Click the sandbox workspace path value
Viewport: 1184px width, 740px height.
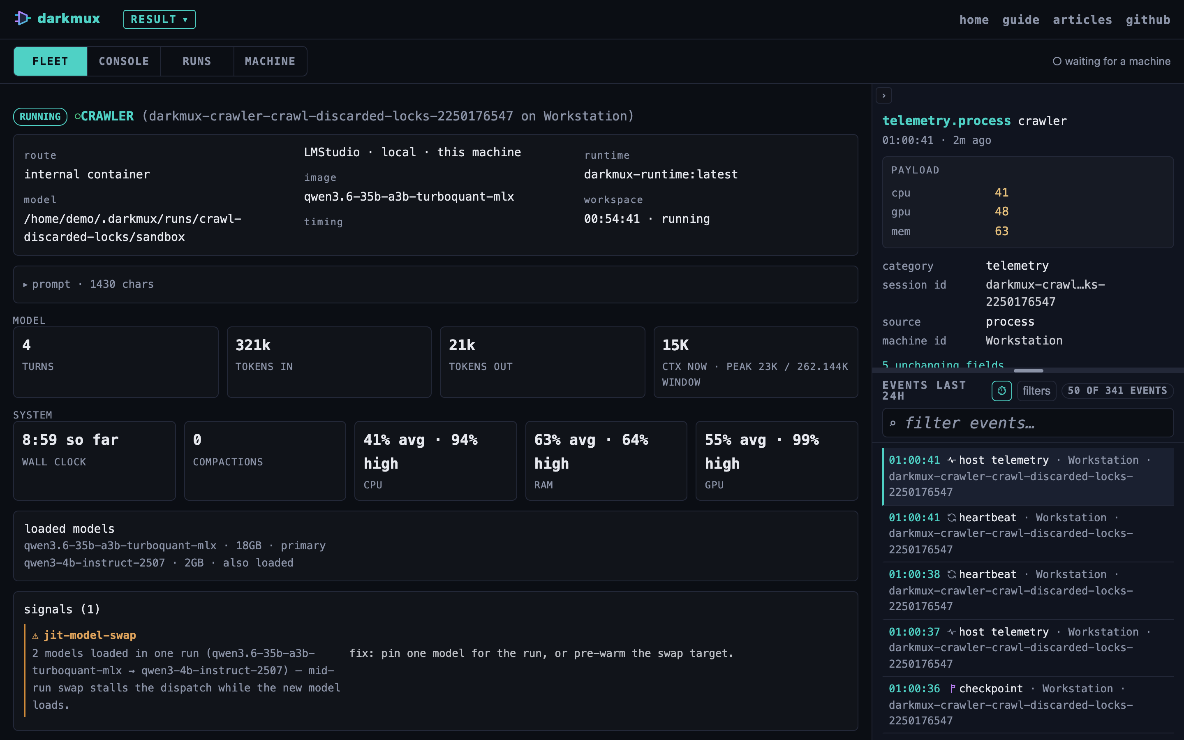coord(133,228)
